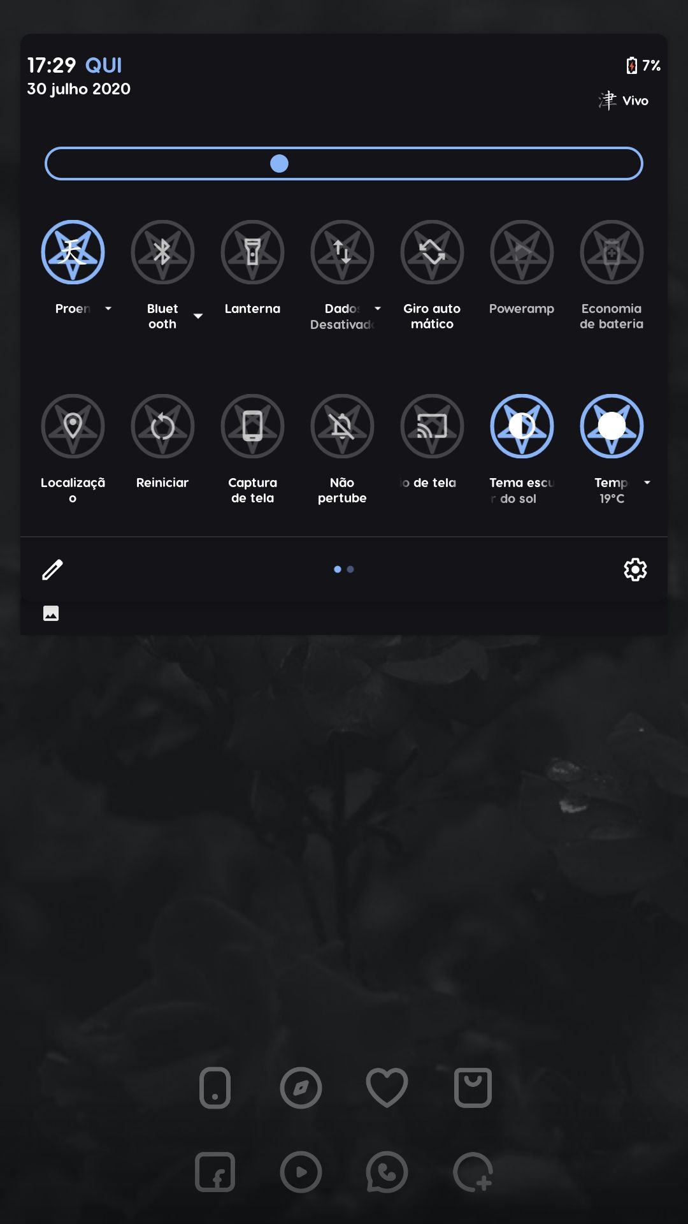Tap the Reiniciar restart tile
The image size is (688, 1224).
pyautogui.click(x=162, y=426)
